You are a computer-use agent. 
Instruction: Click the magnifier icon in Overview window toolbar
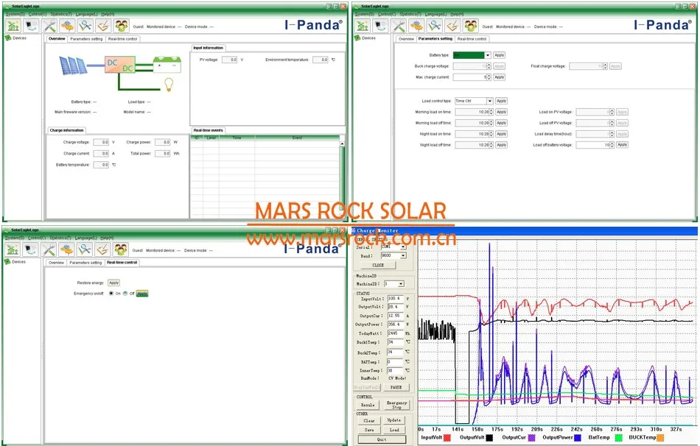(85, 26)
